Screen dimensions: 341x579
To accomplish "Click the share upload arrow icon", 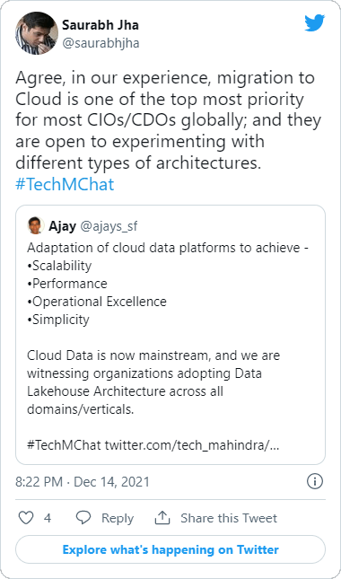I will click(162, 518).
